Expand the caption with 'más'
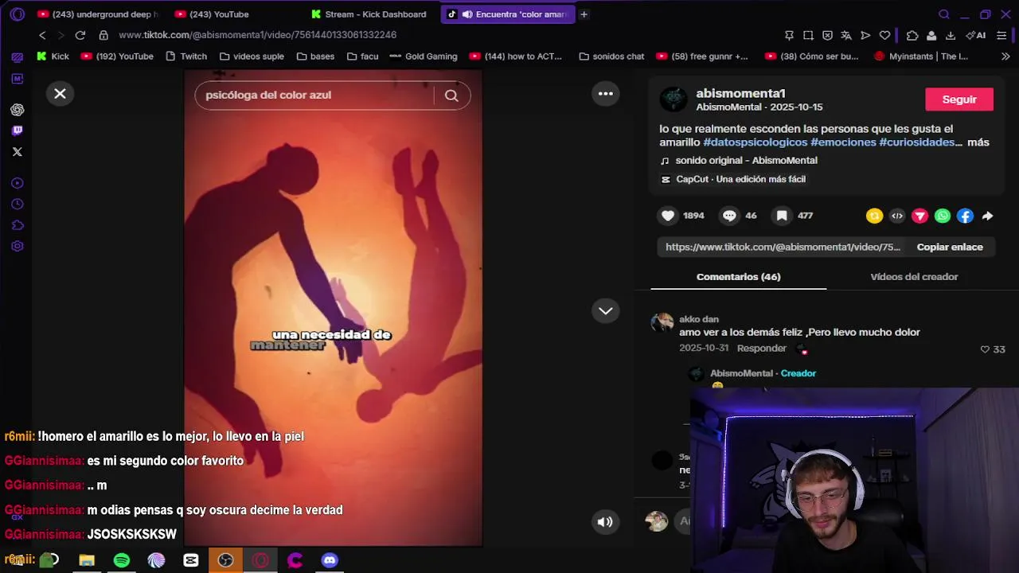This screenshot has height=573, width=1019. tap(978, 142)
